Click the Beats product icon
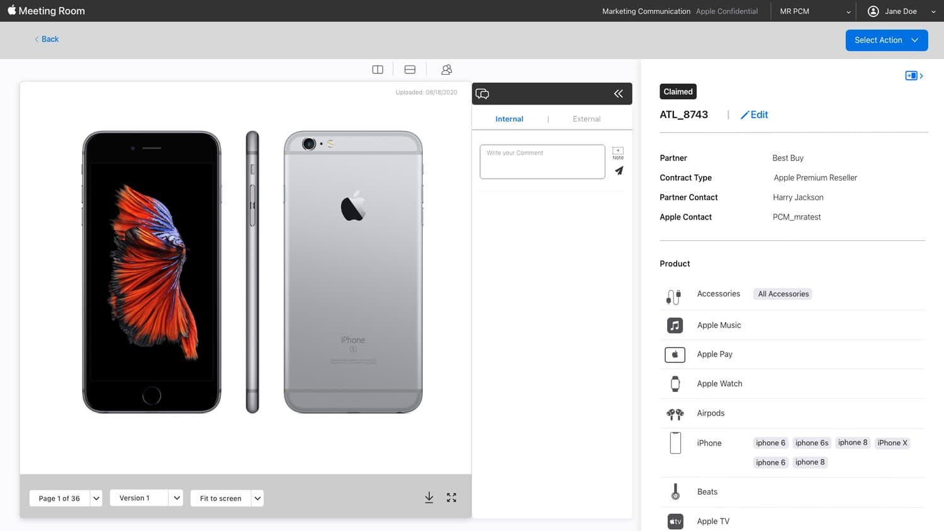The height and width of the screenshot is (531, 944). (x=675, y=492)
